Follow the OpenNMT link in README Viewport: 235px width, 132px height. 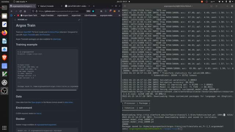[28, 32]
